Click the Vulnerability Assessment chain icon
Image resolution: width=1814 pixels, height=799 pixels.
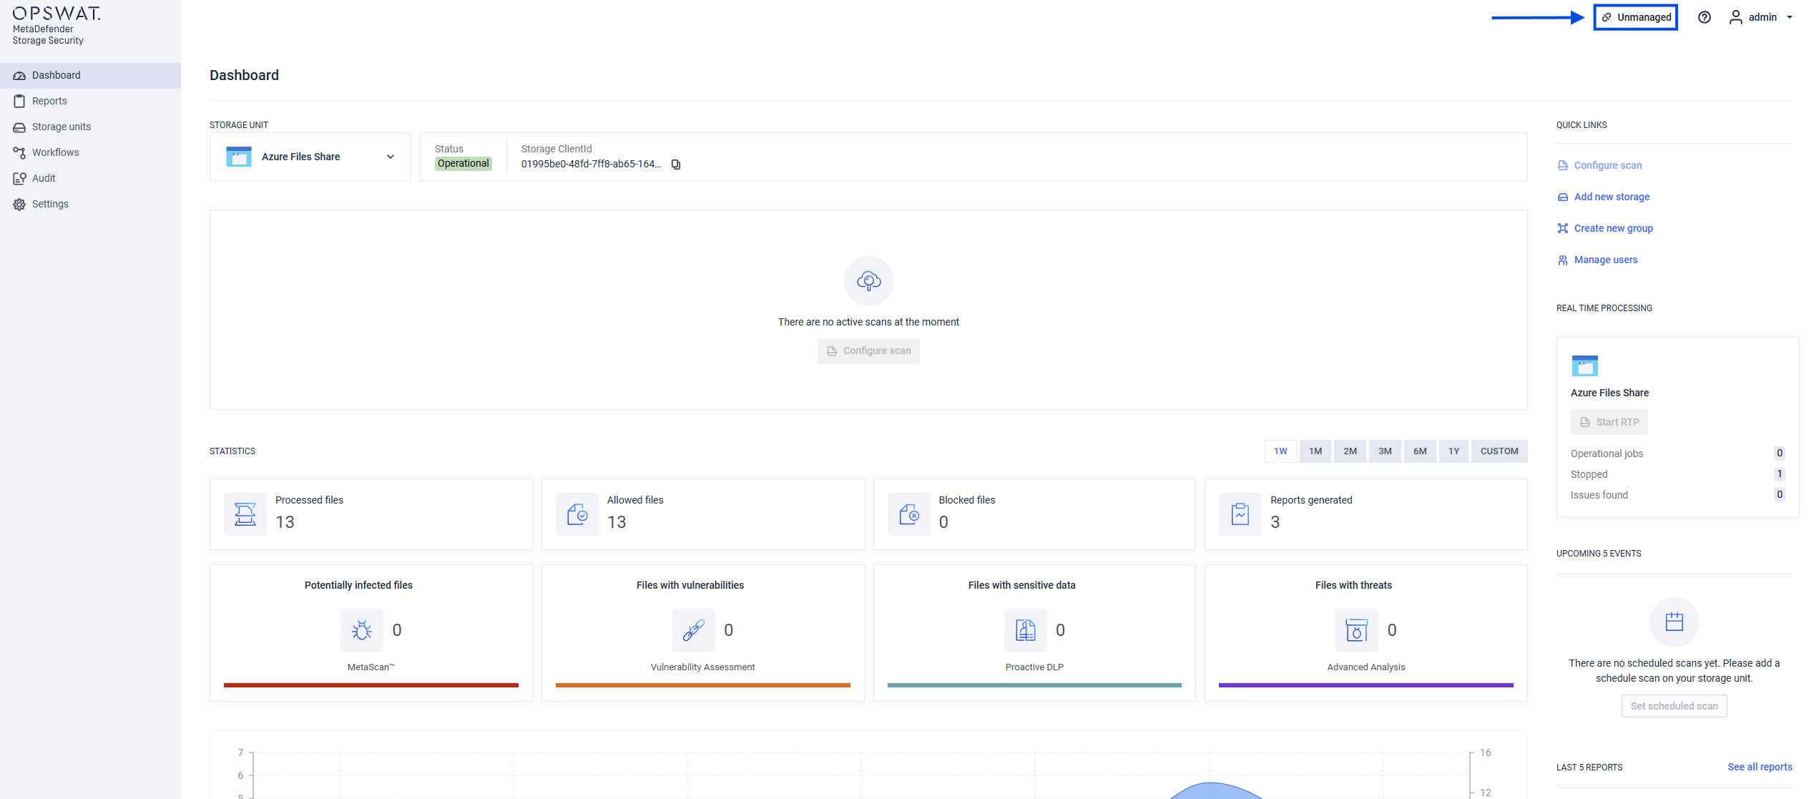tap(694, 630)
